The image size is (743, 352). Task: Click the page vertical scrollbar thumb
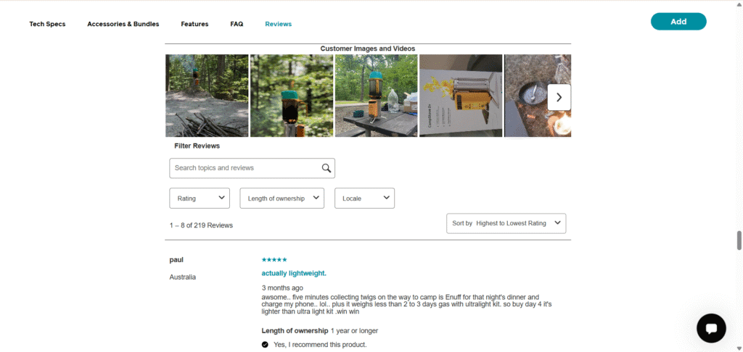(739, 240)
